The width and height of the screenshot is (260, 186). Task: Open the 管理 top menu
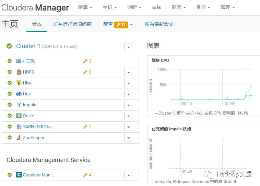click(x=228, y=8)
